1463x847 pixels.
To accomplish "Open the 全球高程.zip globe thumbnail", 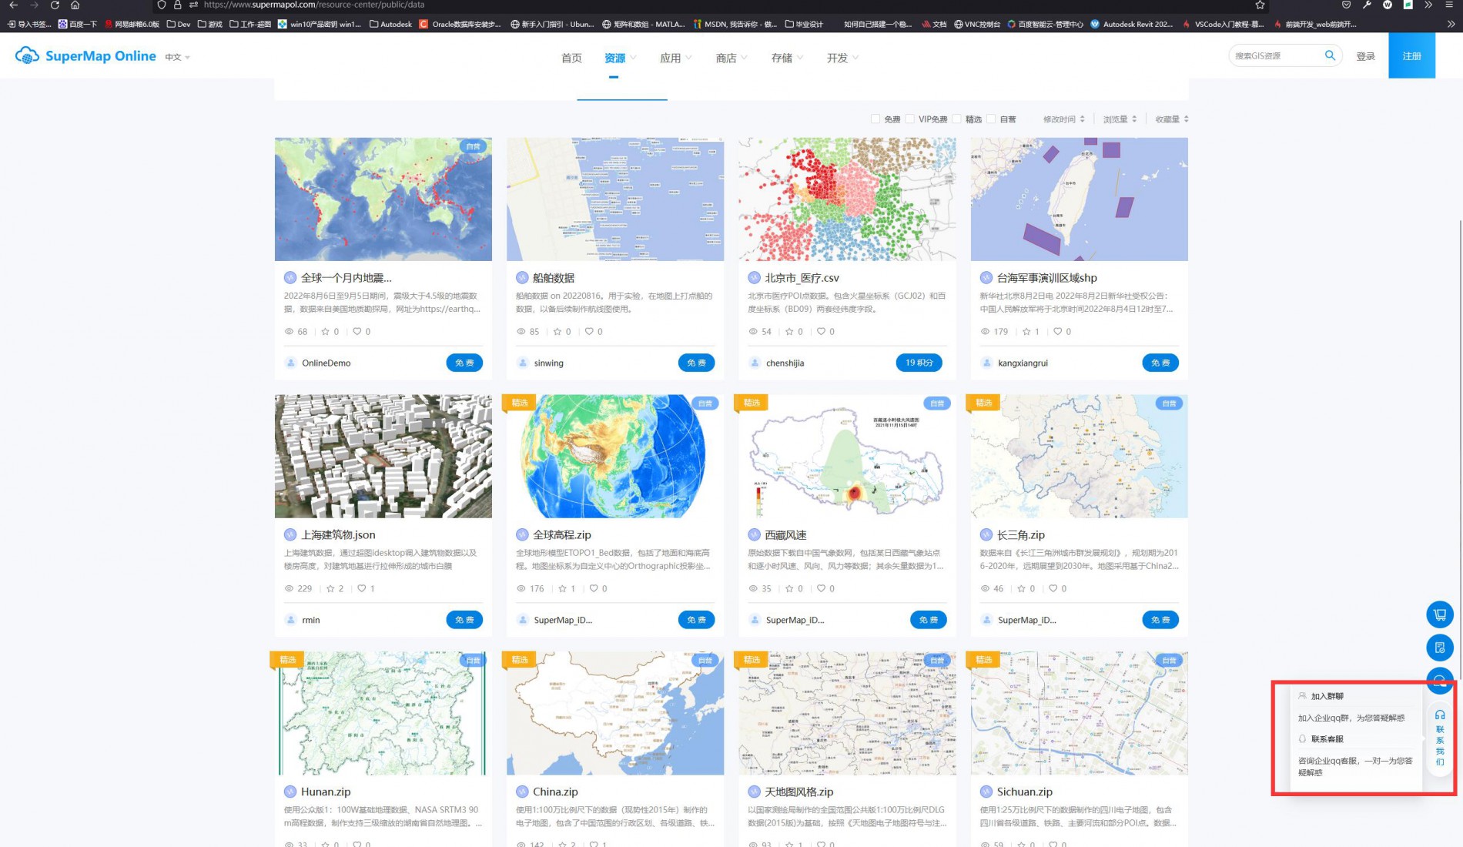I will click(614, 456).
